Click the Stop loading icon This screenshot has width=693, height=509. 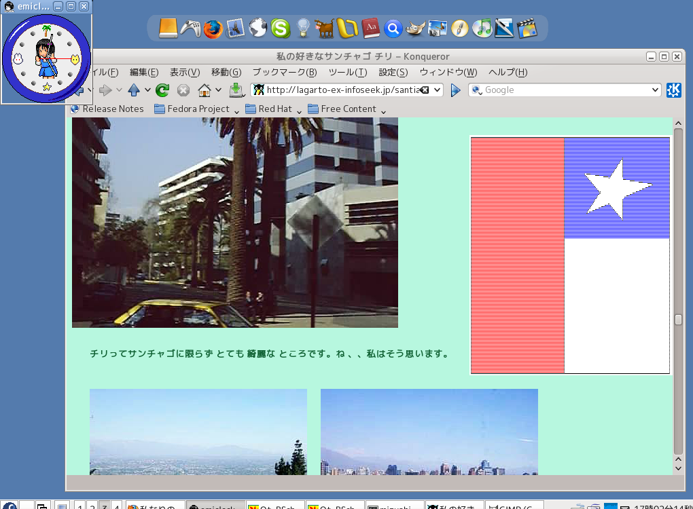click(x=183, y=90)
